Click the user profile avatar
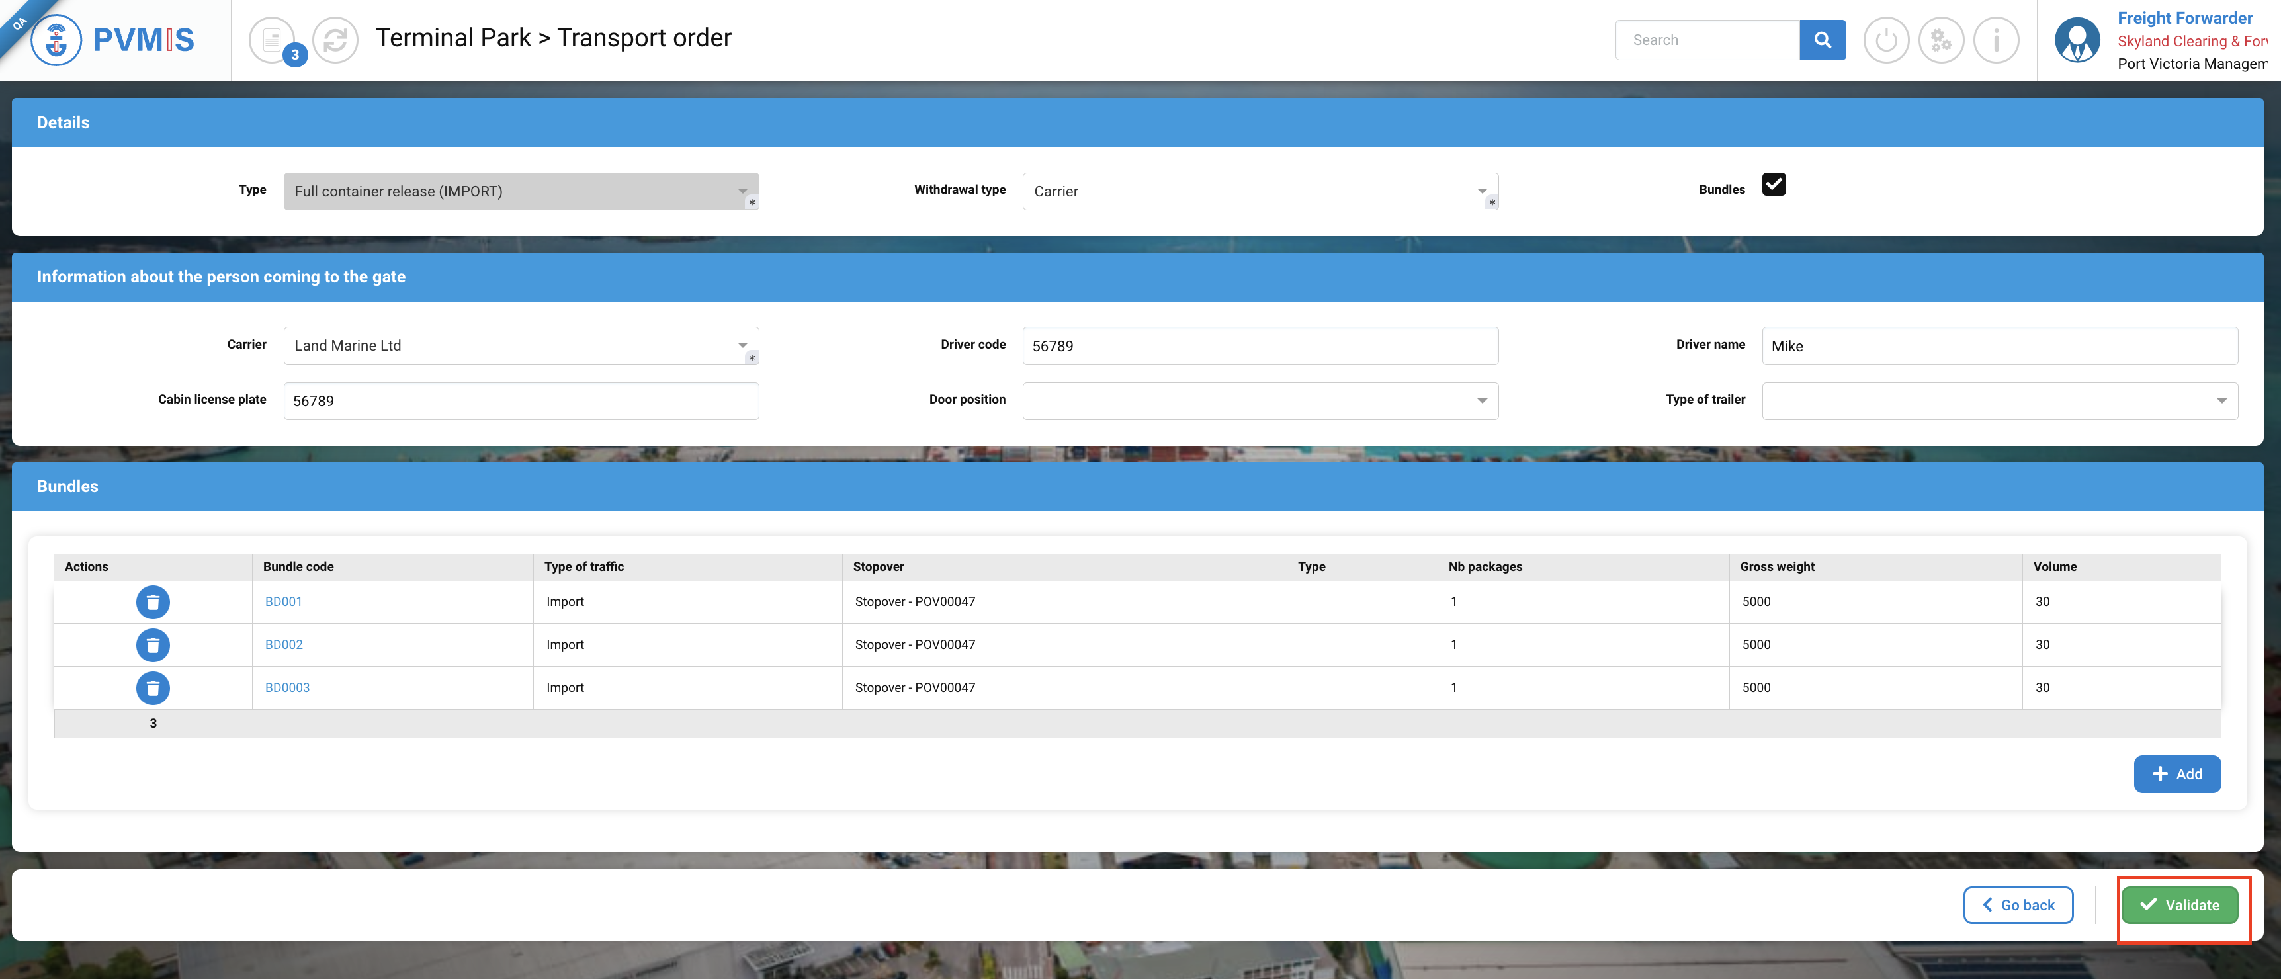Viewport: 2281px width, 979px height. [2077, 40]
